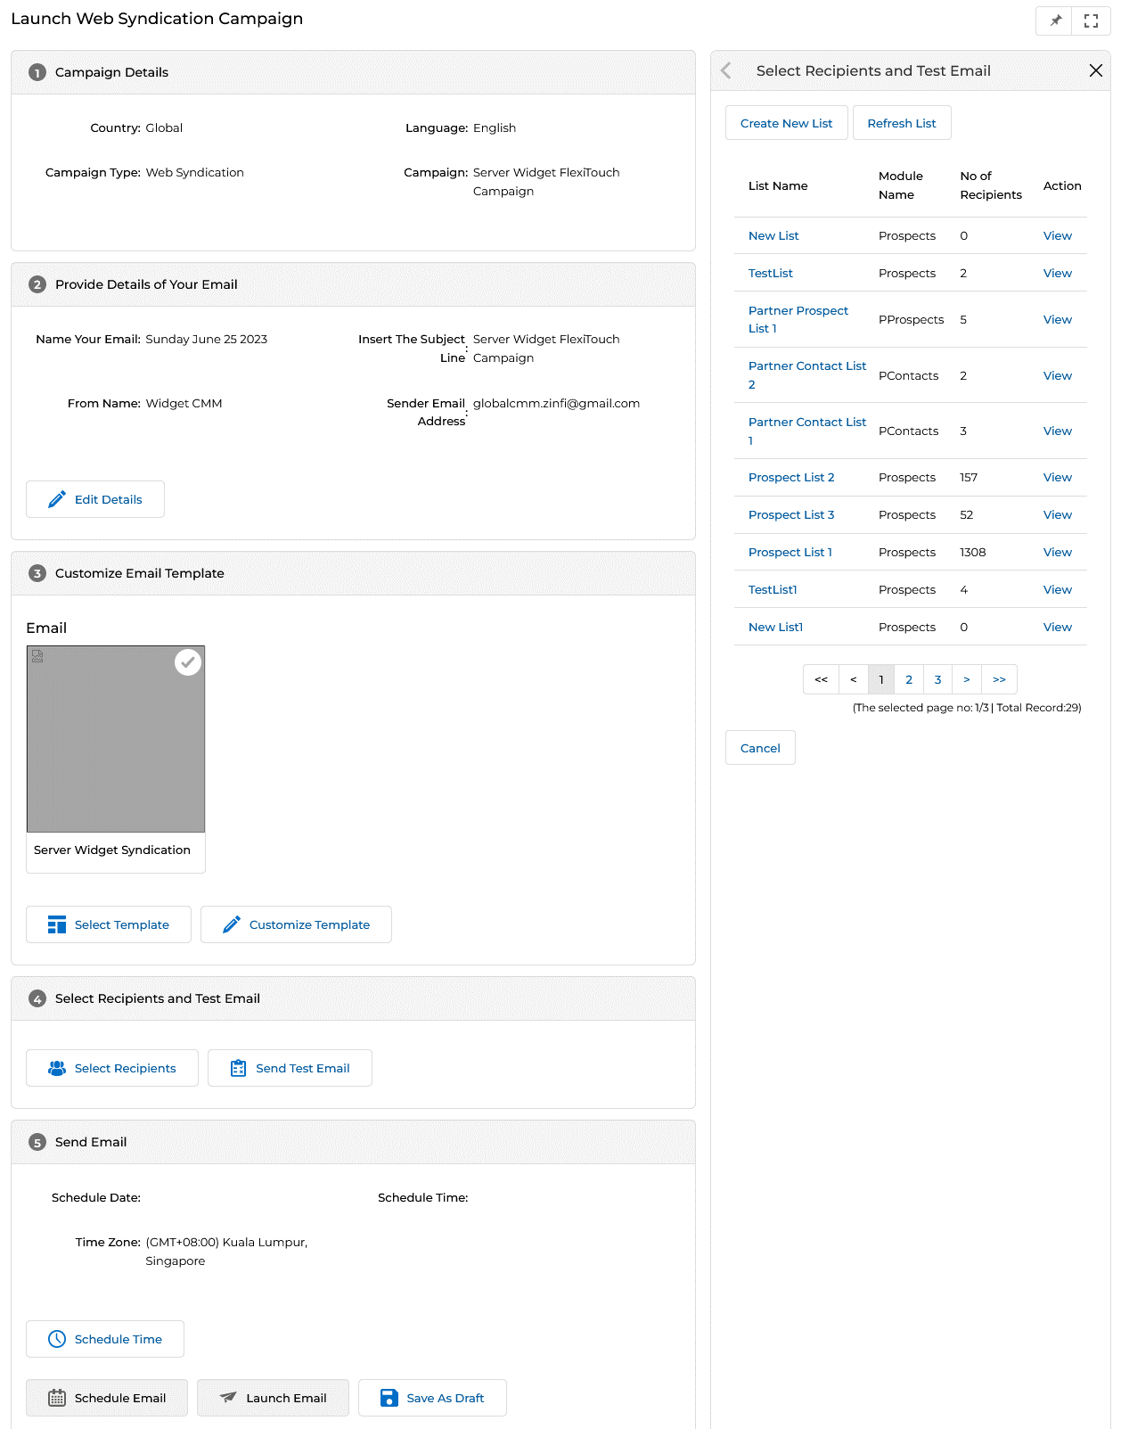Viewport: 1121px width, 1429px height.
Task: Click the Edit Details button
Action: pos(95,499)
